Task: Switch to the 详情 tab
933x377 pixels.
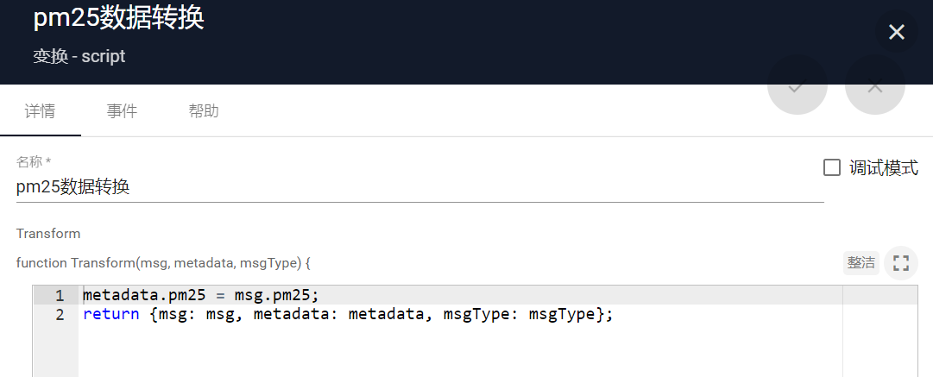Action: [x=41, y=111]
